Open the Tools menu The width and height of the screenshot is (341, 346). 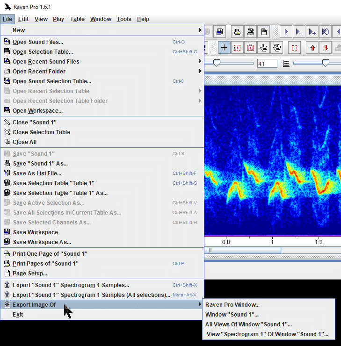click(x=124, y=19)
